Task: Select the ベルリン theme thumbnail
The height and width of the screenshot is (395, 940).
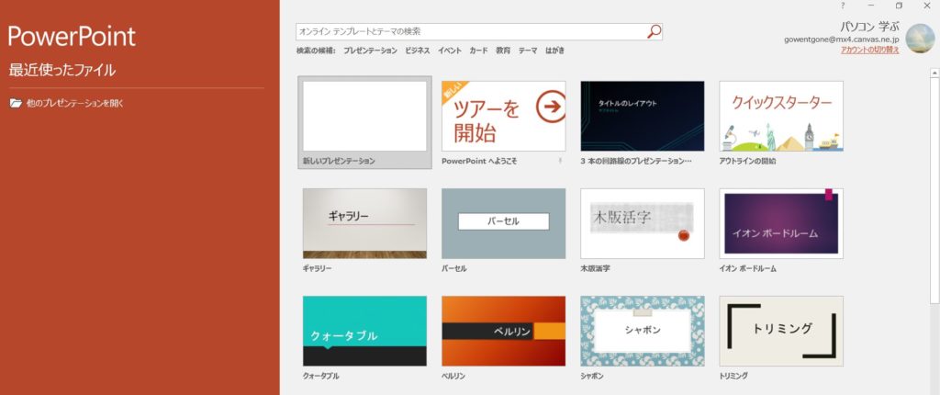Action: coord(504,331)
